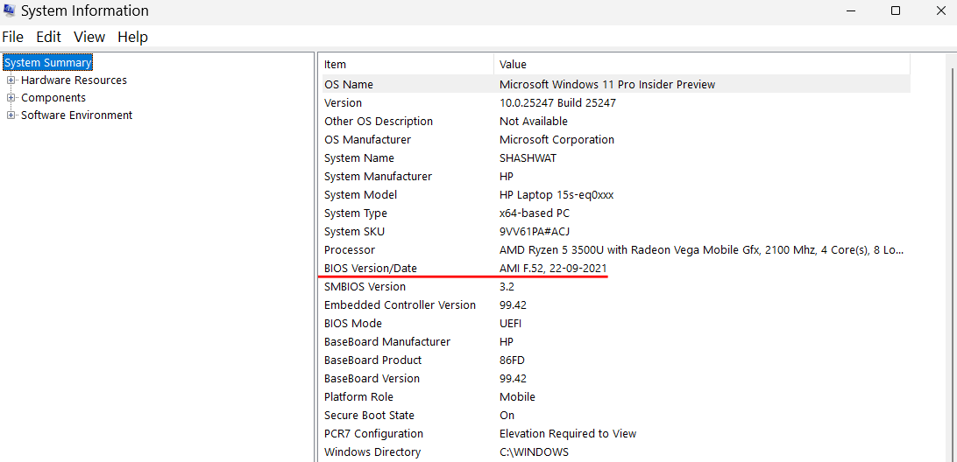Click the 86FD value

[513, 360]
